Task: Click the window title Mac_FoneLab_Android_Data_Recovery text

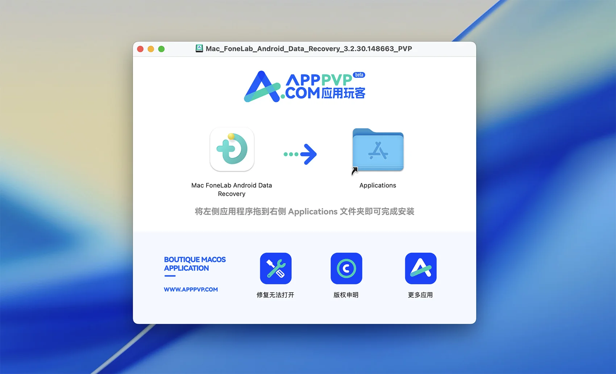Action: click(309, 49)
